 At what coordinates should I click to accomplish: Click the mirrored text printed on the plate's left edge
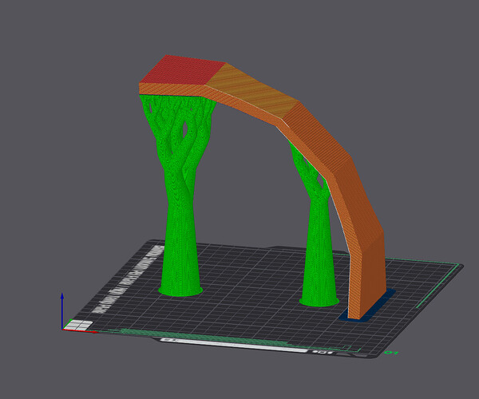tap(129, 279)
